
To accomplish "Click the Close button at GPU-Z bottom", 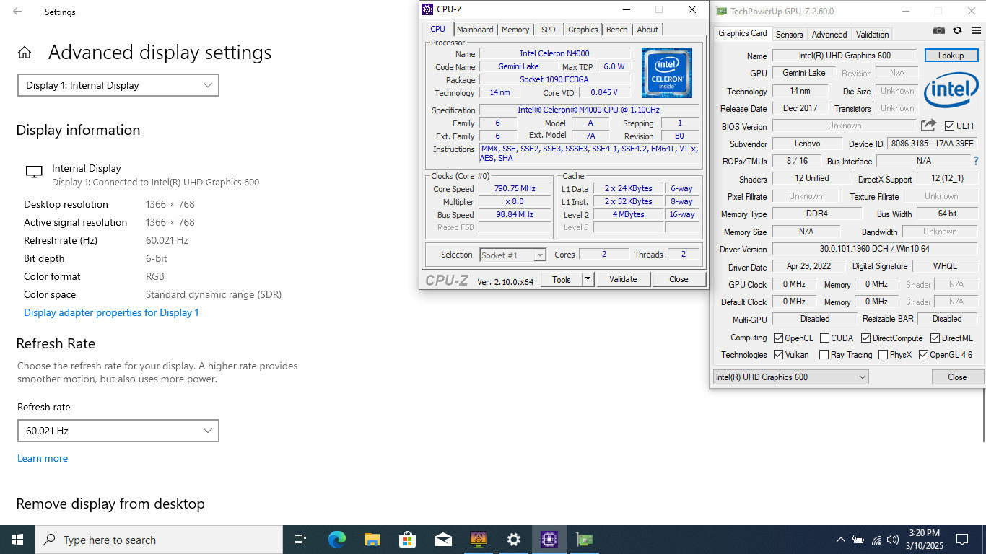I will click(957, 377).
